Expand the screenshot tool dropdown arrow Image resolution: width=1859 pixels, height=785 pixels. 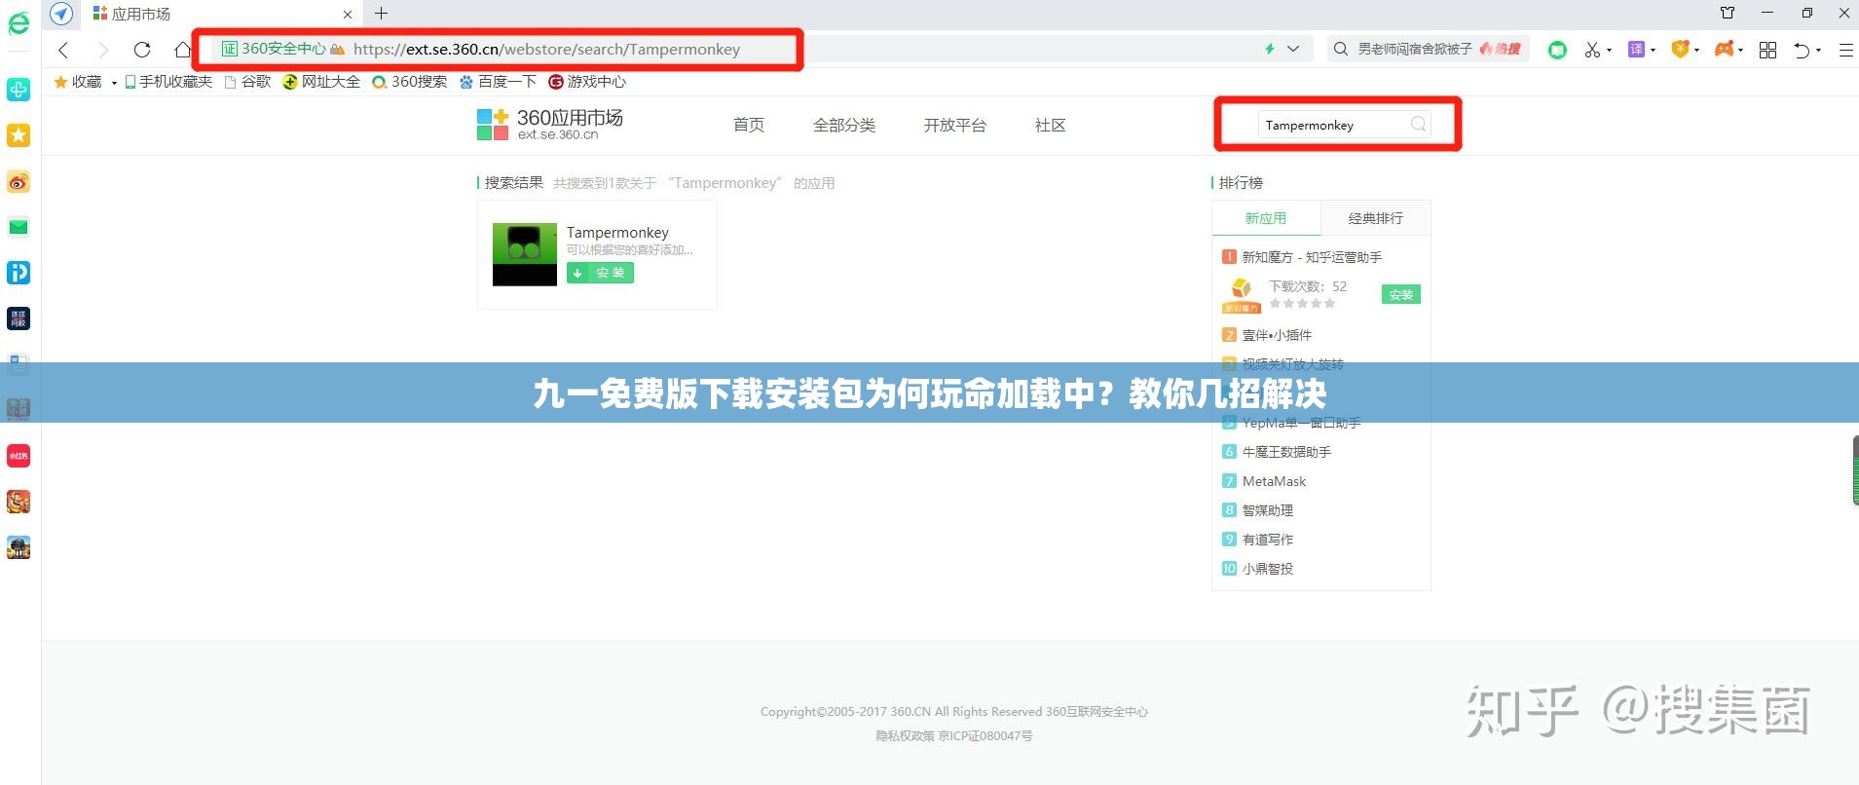[x=1609, y=50]
